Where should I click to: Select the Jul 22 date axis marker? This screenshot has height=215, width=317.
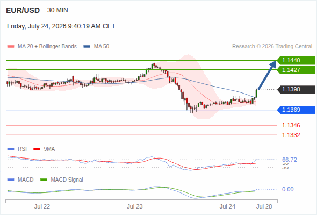coord(42,206)
